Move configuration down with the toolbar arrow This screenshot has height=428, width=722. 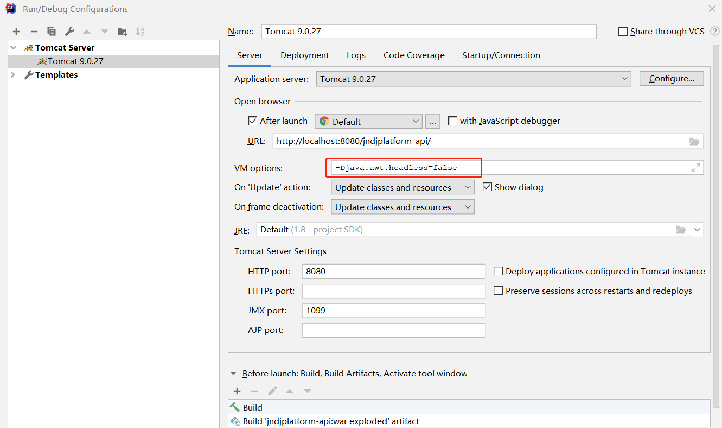tap(105, 32)
